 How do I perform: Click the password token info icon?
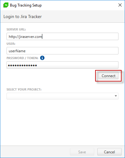pyautogui.click(x=42, y=58)
